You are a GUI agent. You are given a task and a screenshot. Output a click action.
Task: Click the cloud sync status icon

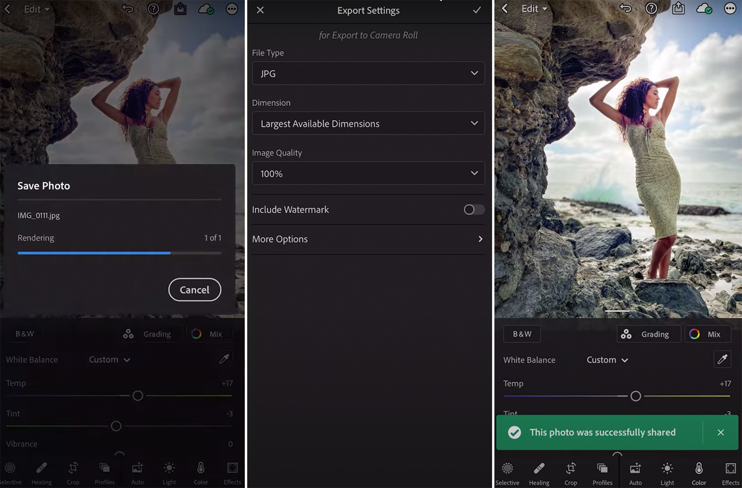[704, 8]
